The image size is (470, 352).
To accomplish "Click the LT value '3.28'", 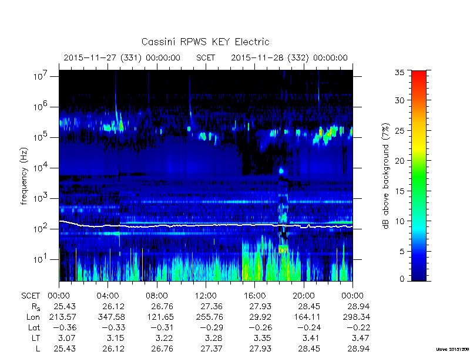I will click(x=214, y=339).
